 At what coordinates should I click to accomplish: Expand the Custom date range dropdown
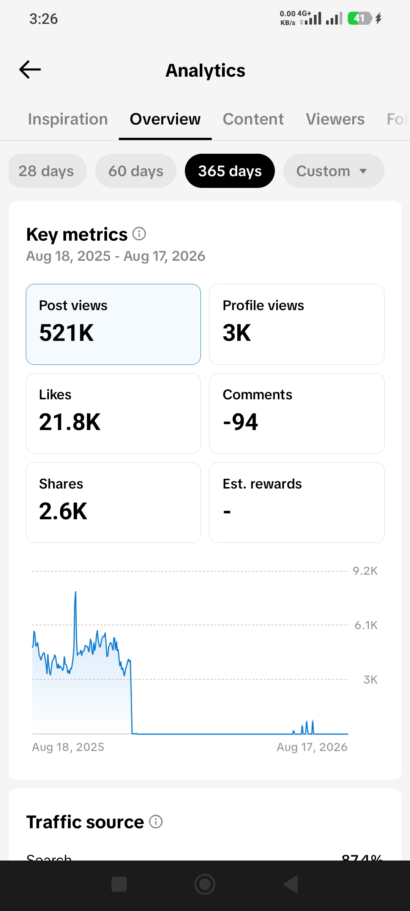334,171
